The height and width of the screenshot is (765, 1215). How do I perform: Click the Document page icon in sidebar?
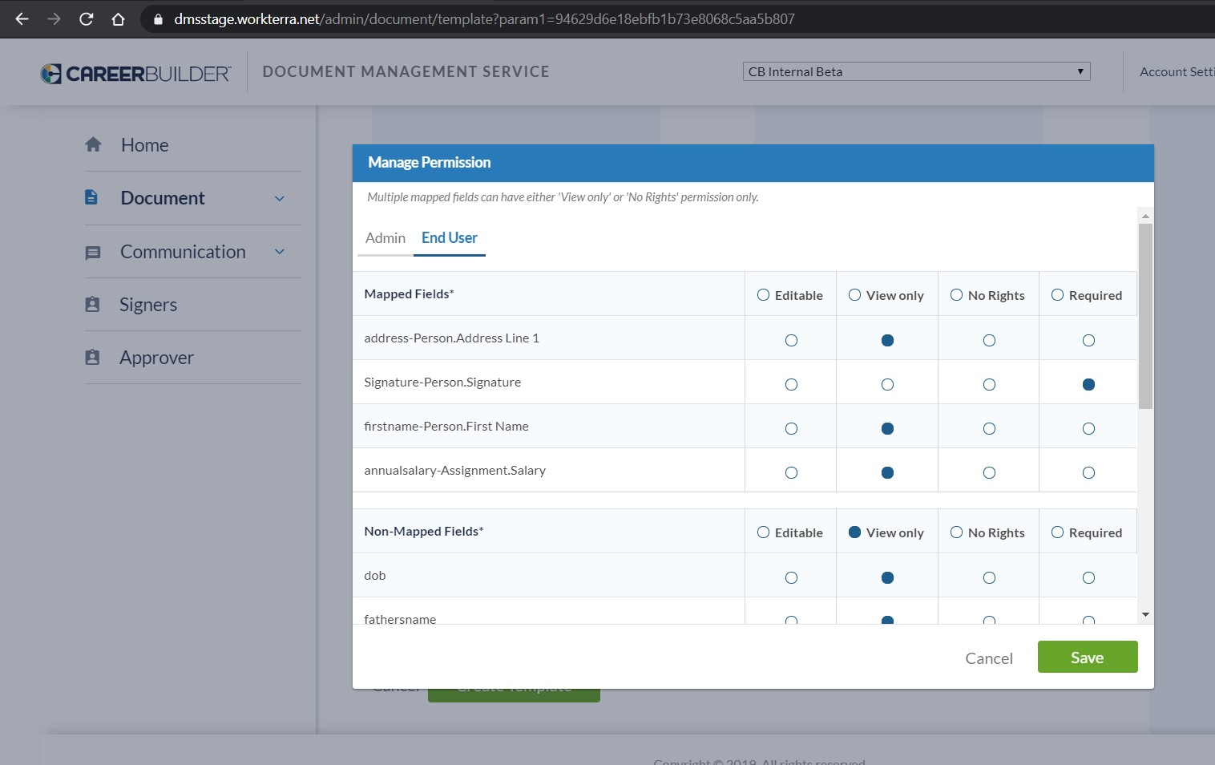tap(93, 197)
